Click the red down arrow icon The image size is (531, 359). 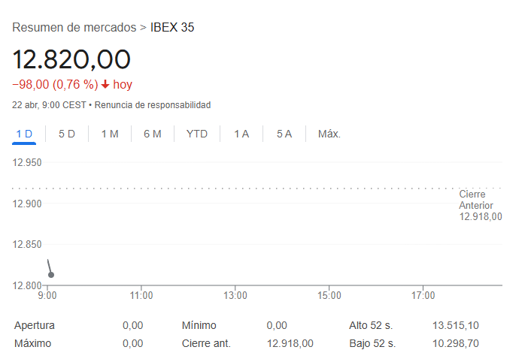105,84
